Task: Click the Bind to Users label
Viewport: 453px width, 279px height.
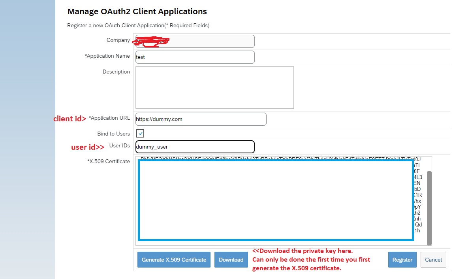Action: (x=113, y=134)
